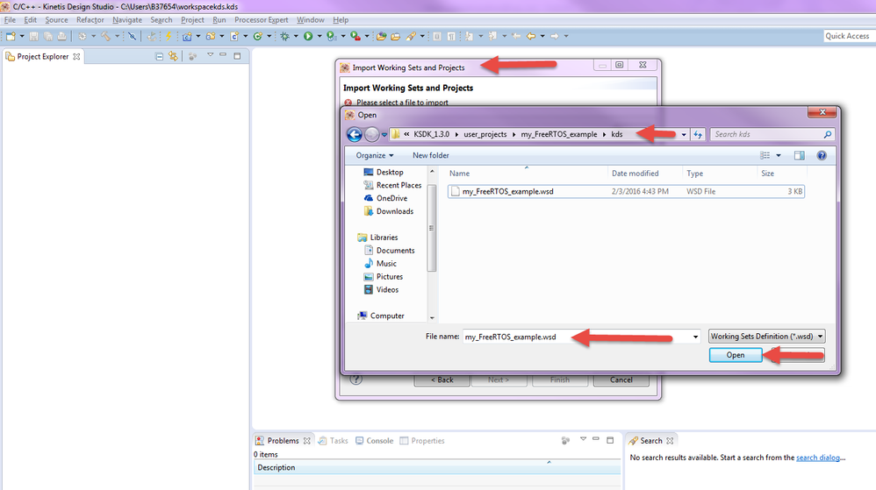
Task: Open Project Explorer view menu triangle
Action: pyautogui.click(x=210, y=54)
